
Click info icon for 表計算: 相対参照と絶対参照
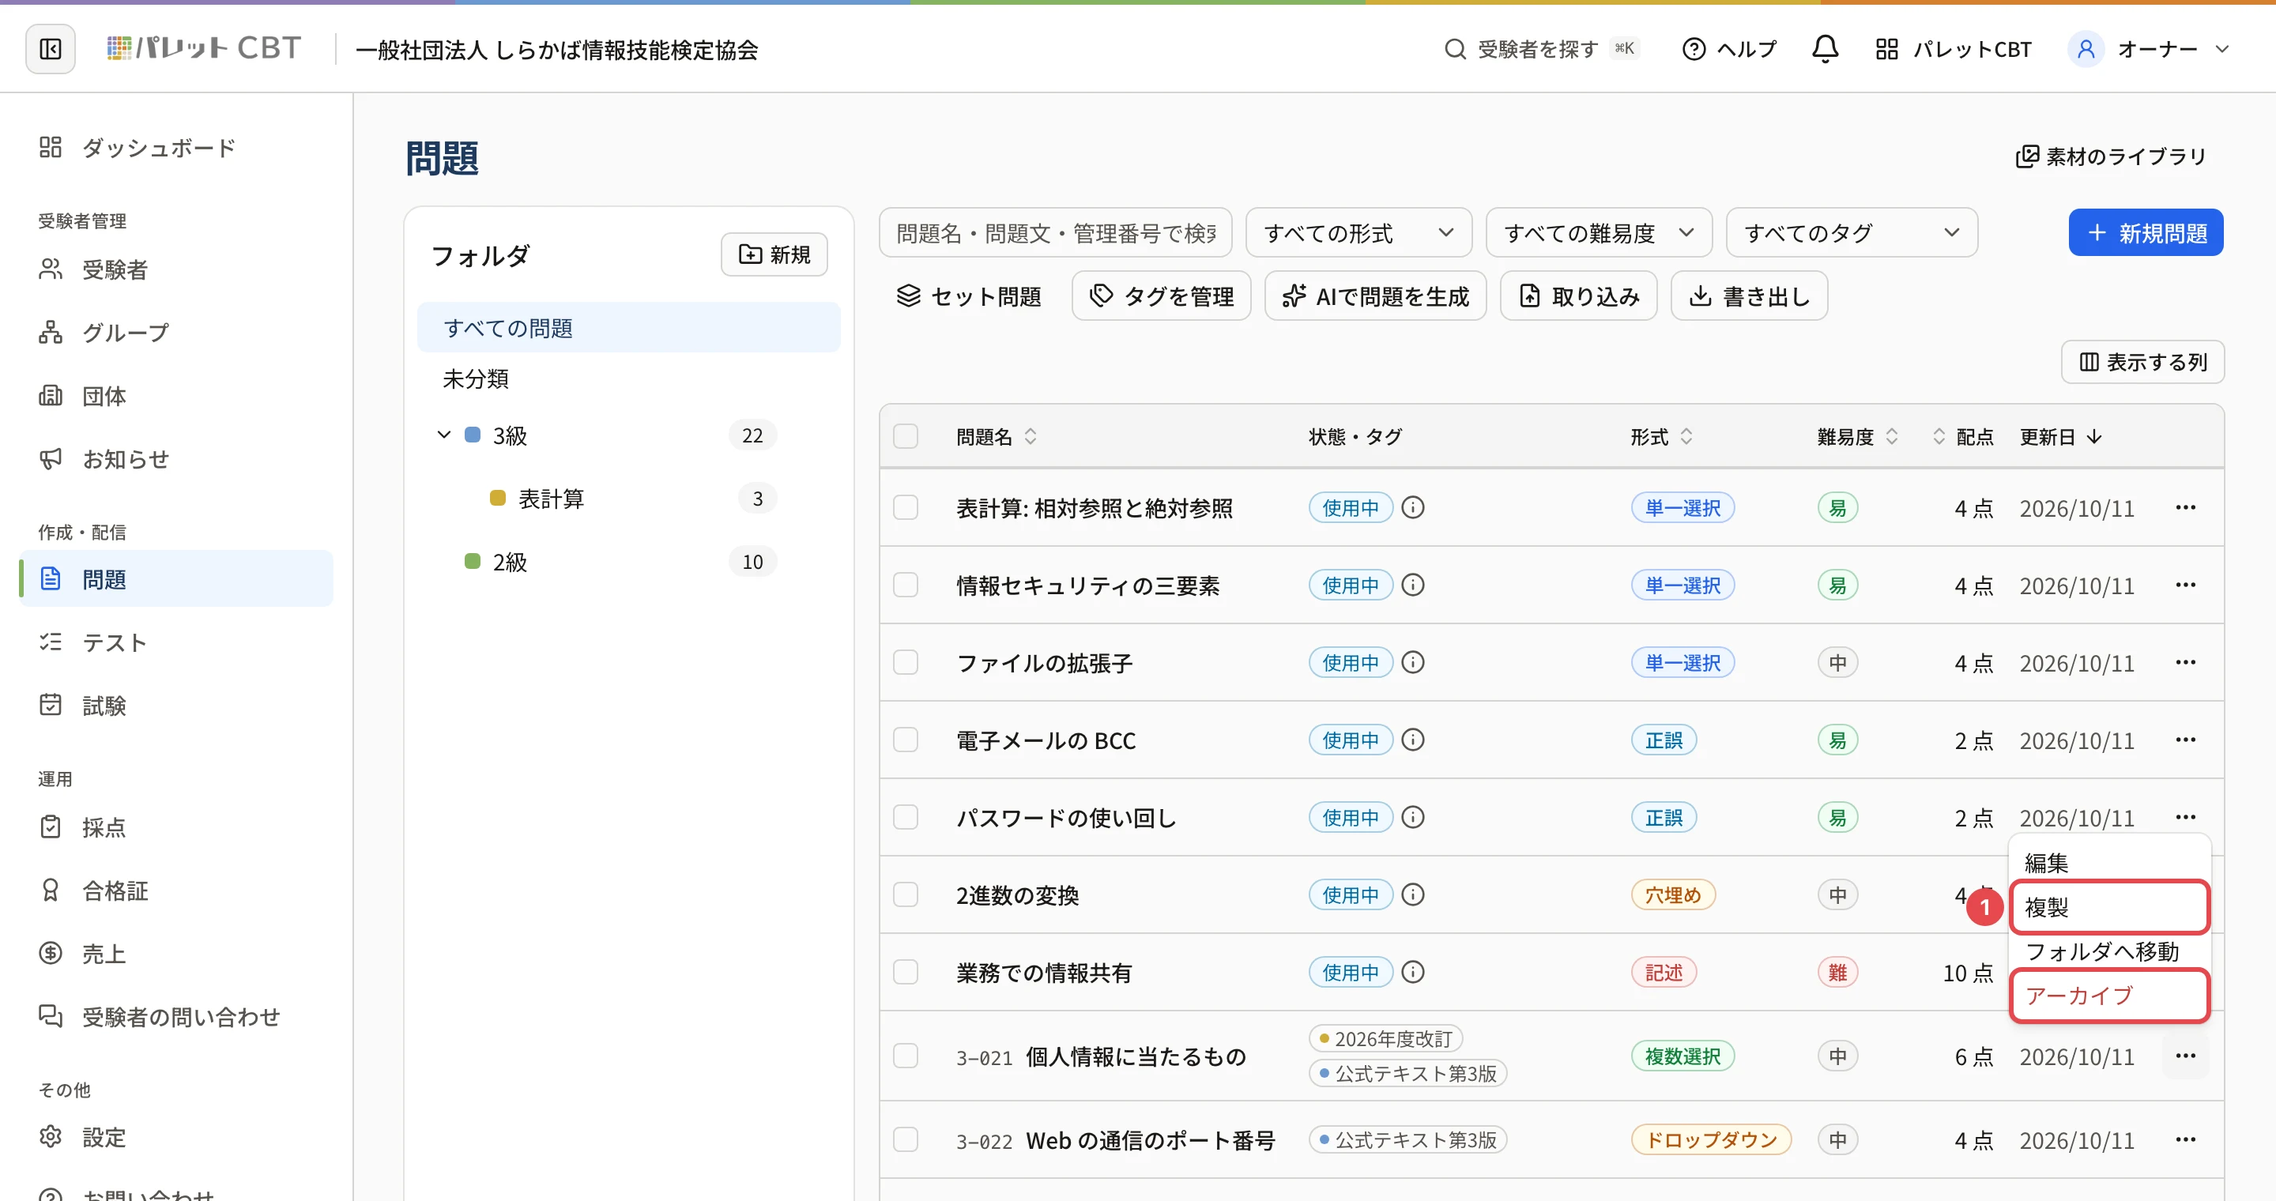click(x=1413, y=508)
